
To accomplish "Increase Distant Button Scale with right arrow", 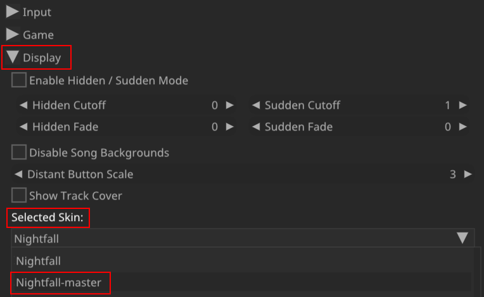I will tap(468, 174).
